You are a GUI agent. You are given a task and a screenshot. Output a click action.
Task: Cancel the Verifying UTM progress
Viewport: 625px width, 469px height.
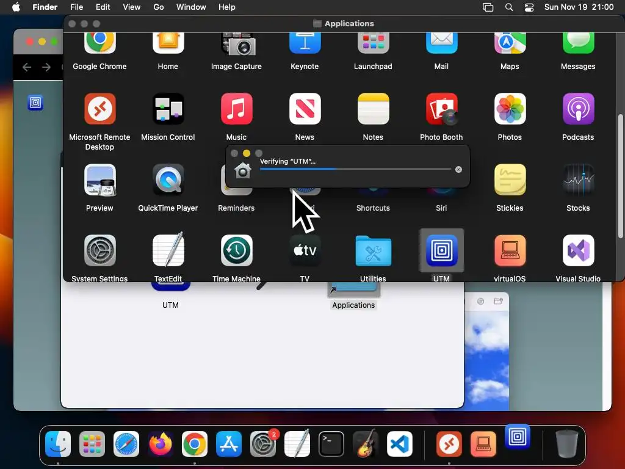point(459,170)
